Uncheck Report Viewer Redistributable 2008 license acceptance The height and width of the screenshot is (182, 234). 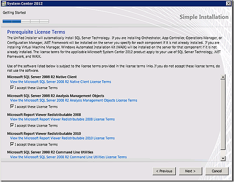pos(12,125)
